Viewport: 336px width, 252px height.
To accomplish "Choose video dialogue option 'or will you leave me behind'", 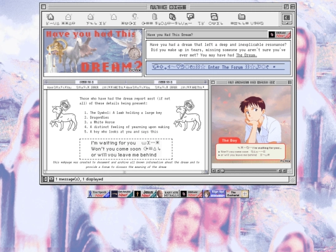I will tap(238, 155).
